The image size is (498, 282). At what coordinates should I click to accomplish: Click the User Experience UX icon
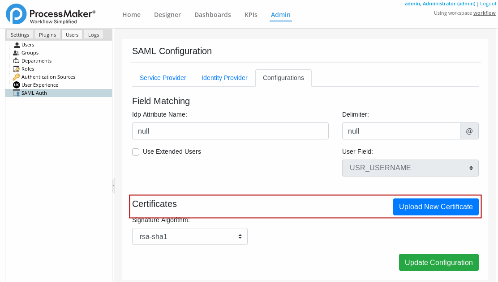click(17, 85)
